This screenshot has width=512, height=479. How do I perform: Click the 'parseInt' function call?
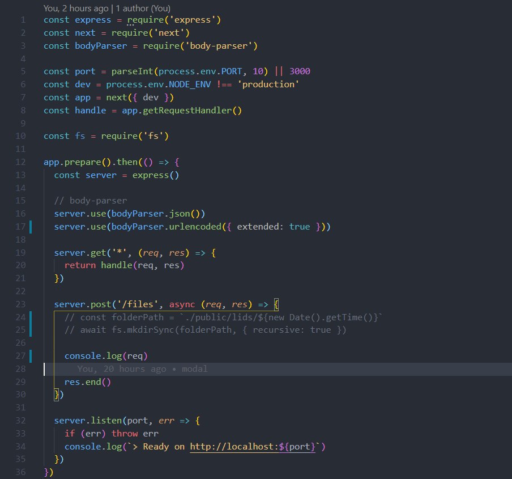[x=132, y=71]
